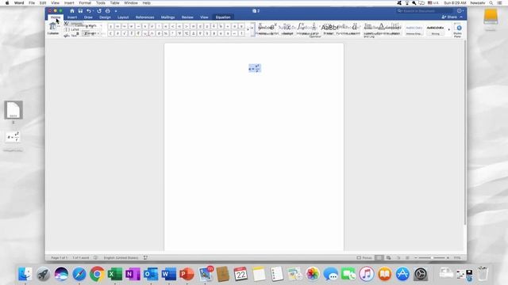Click the vertical document scrollbar
Viewport: 508px width, 285px height.
click(465, 132)
